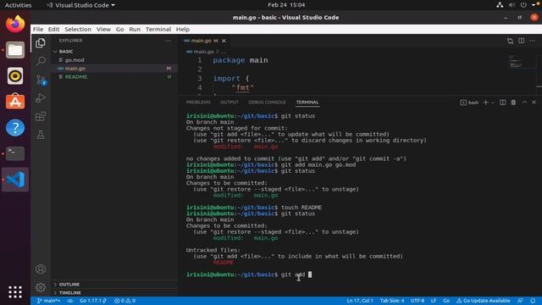Open Explorer views and more actions ellipsis

coord(168,41)
